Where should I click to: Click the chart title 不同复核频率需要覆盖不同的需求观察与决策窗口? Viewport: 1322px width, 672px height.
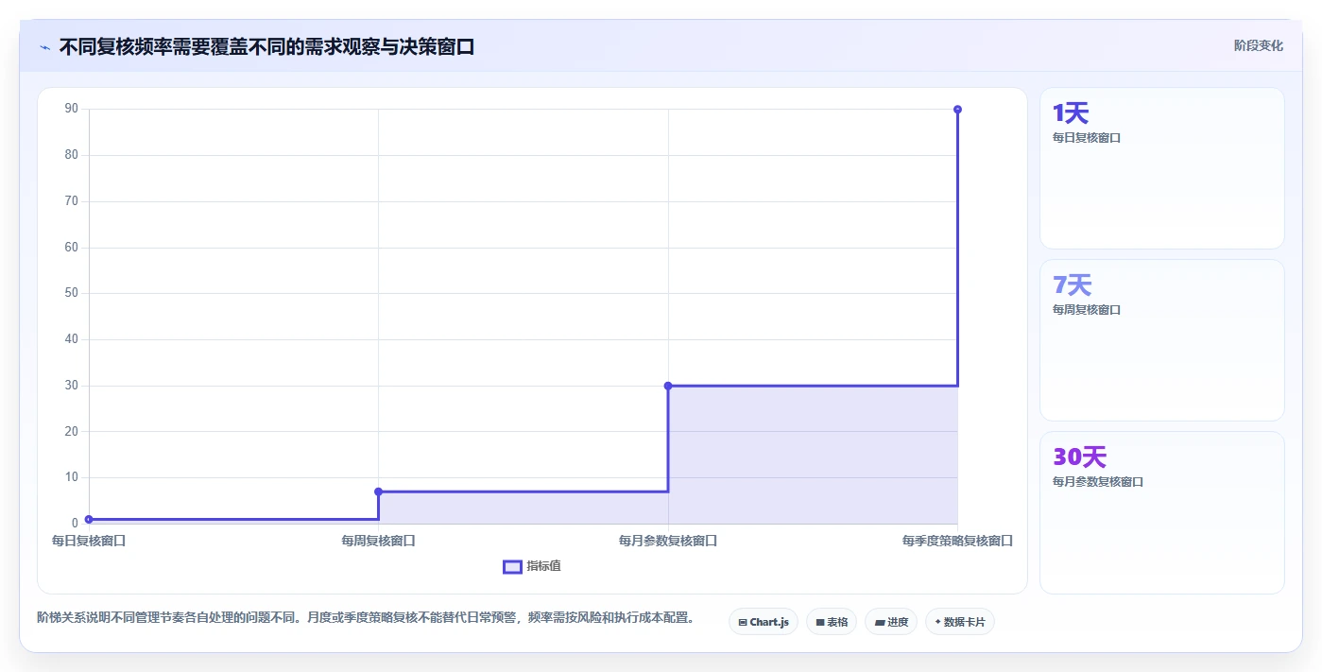[266, 46]
